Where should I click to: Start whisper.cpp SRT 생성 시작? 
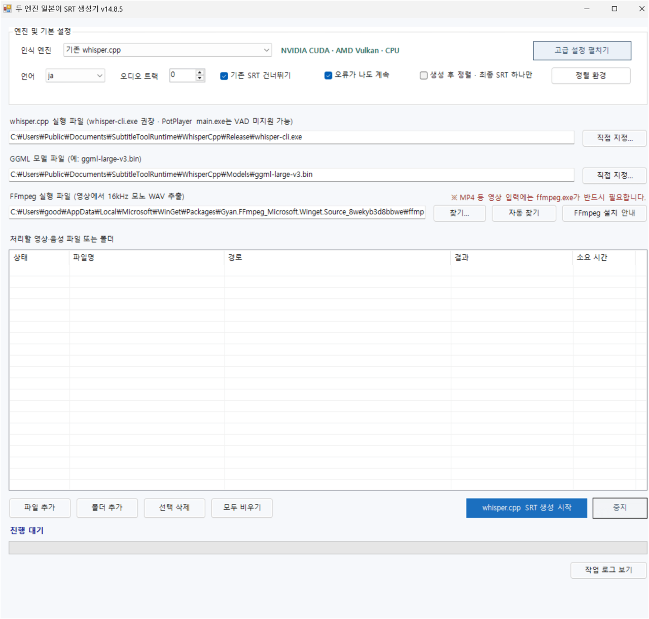(527, 508)
